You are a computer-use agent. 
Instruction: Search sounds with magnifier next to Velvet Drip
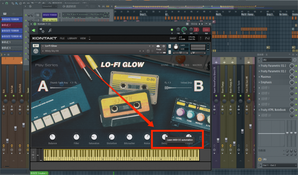point(166,83)
